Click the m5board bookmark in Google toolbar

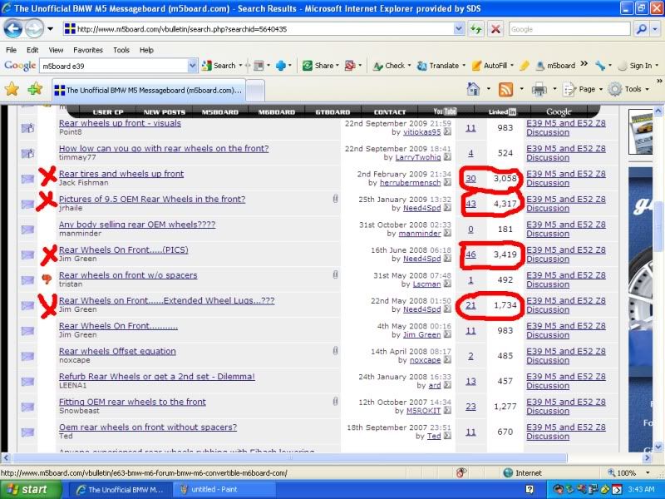pyautogui.click(x=555, y=66)
